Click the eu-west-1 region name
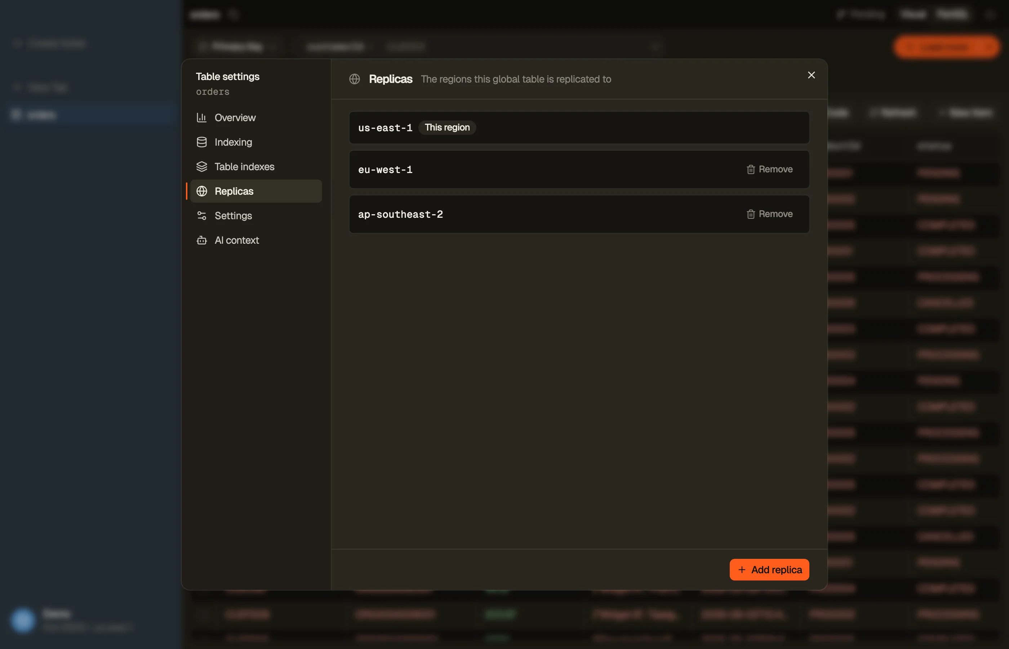Viewport: 1009px width, 649px height. (x=385, y=169)
